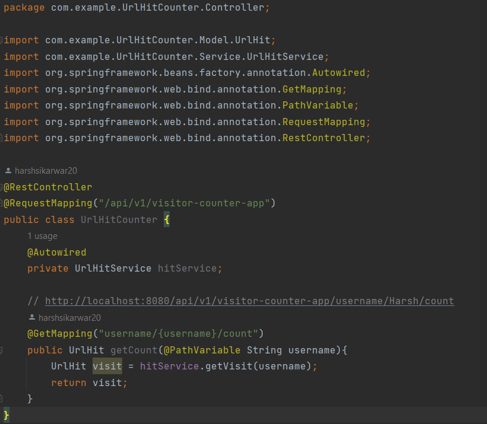Click the highlighted opening brace of the class
The width and height of the screenshot is (487, 424).
pyautogui.click(x=167, y=220)
